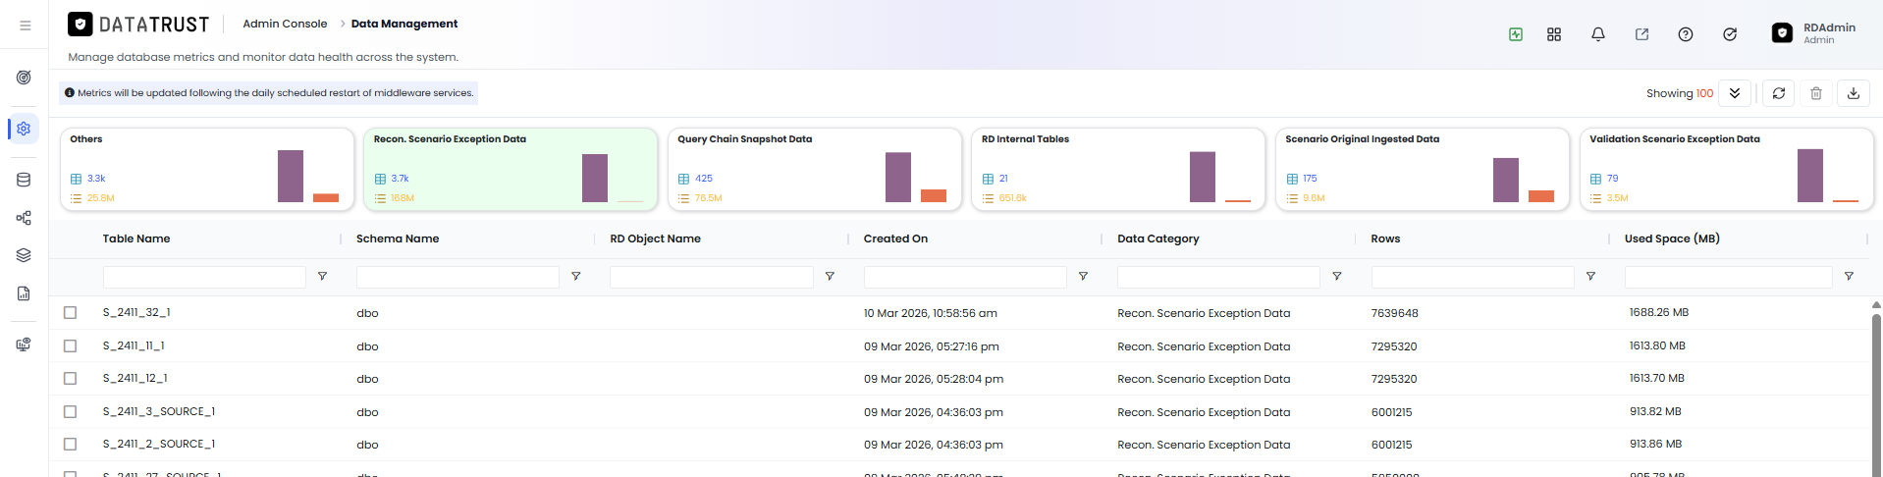Screen dimensions: 1883x477
Task: Click the 1688.26 MB value
Action: tap(1659, 312)
